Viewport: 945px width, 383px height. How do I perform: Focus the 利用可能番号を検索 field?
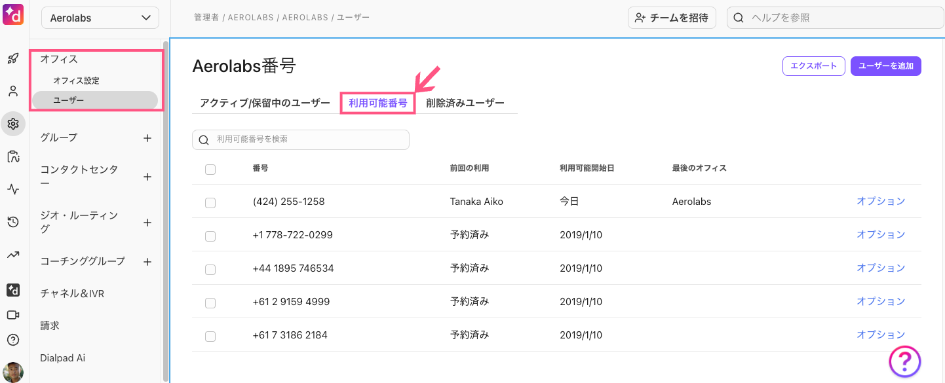click(x=301, y=139)
